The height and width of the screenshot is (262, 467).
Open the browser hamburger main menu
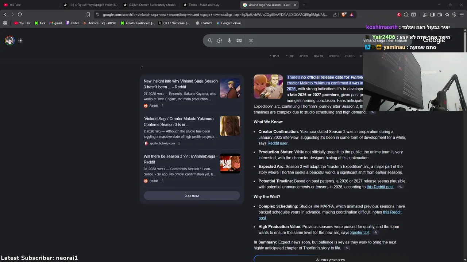click(462, 15)
